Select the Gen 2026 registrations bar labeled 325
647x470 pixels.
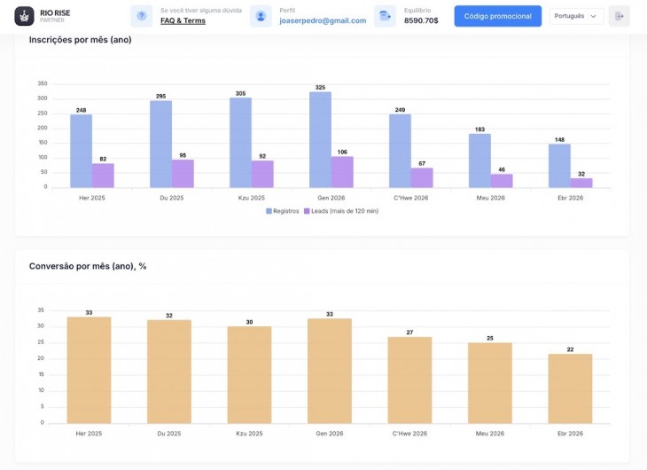click(320, 139)
